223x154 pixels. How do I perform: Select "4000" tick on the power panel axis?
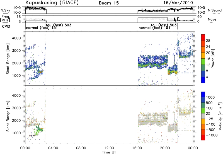pyautogui.click(x=16, y=38)
